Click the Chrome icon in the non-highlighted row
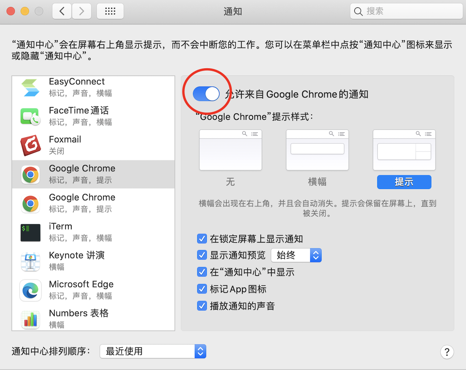This screenshot has width=466, height=370. (30, 203)
